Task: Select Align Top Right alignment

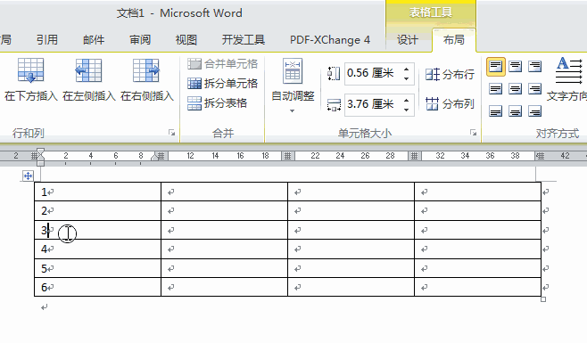Action: pyautogui.click(x=535, y=67)
